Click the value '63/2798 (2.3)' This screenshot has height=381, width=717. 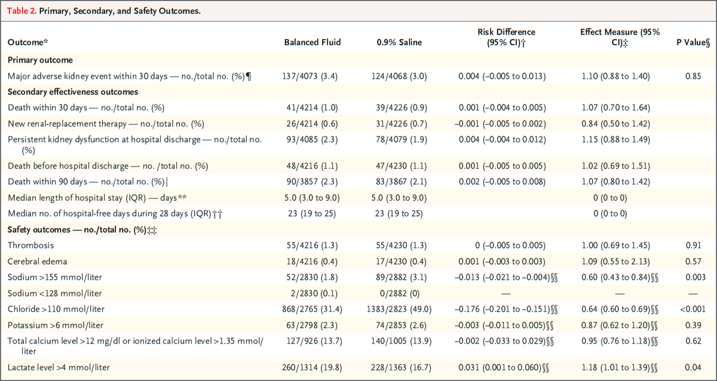[x=311, y=325]
